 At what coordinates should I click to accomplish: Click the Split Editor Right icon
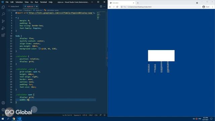pyautogui.click(x=101, y=6)
